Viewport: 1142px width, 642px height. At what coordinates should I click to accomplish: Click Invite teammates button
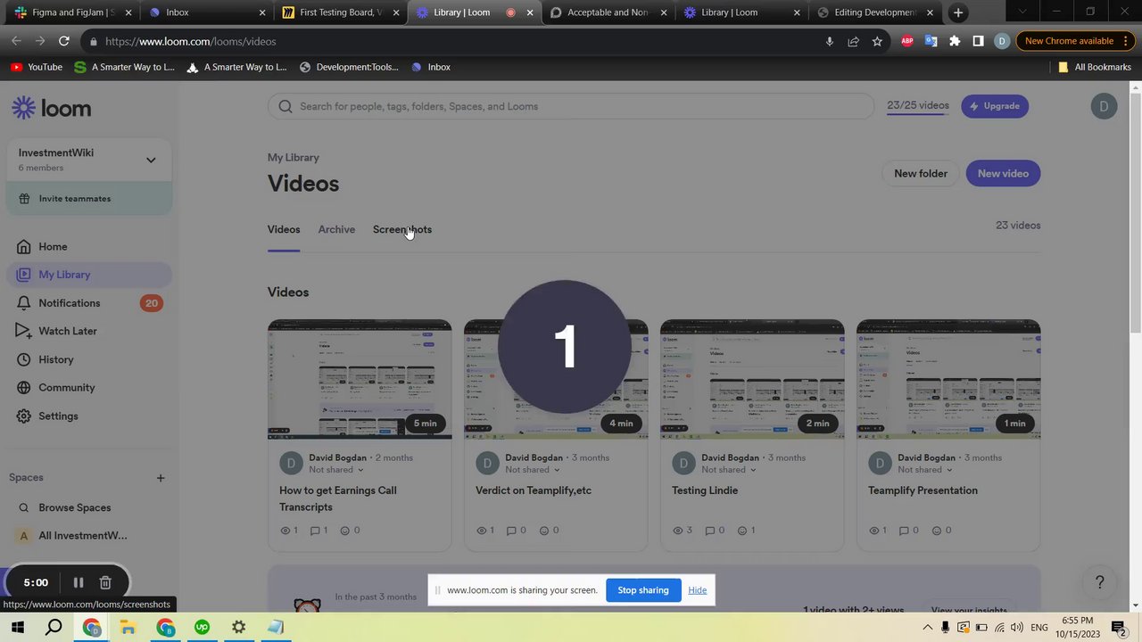click(x=89, y=199)
